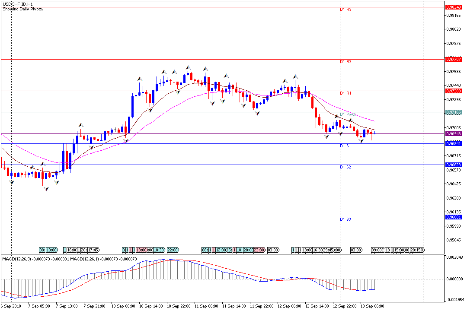467x311 pixels.
Task: Click the 0.96280 price axis value
Action: coord(454,198)
